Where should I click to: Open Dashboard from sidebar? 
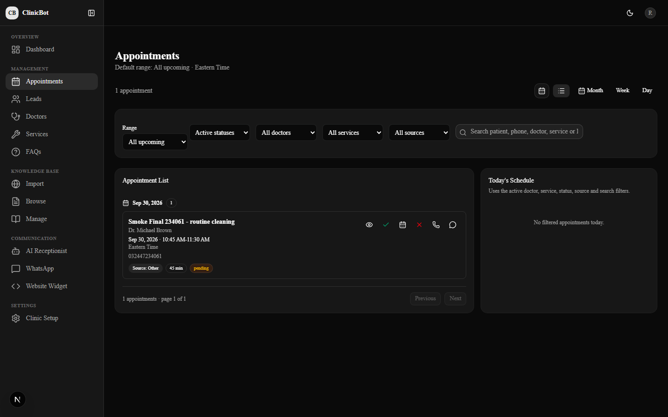point(51,50)
